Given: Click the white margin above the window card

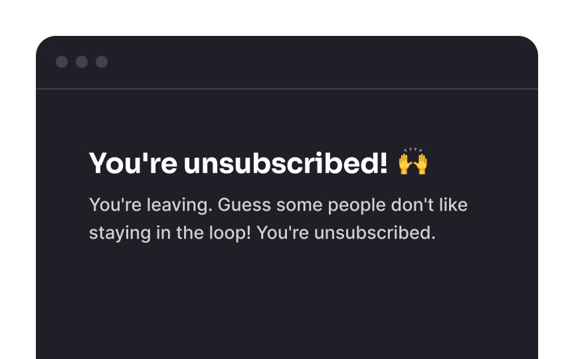Looking at the screenshot, I should (287, 17).
